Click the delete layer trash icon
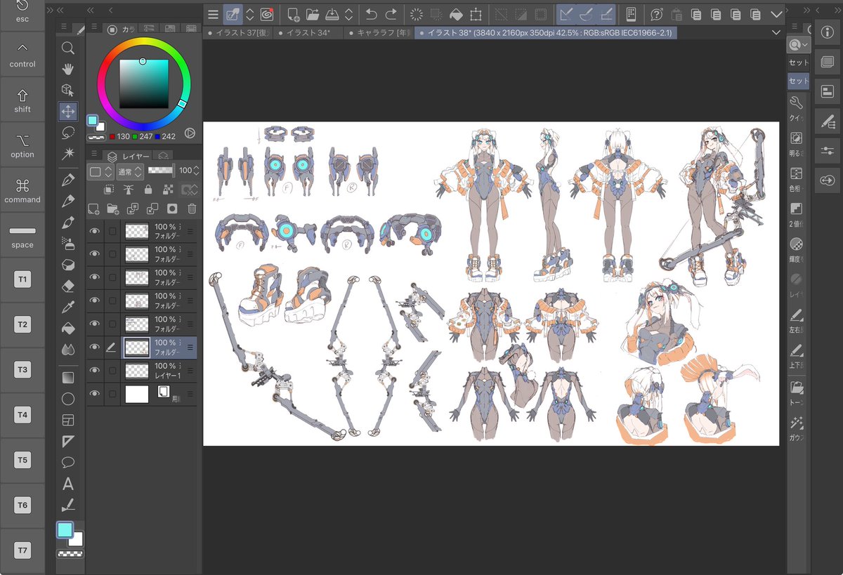Image resolution: width=843 pixels, height=575 pixels. point(192,209)
